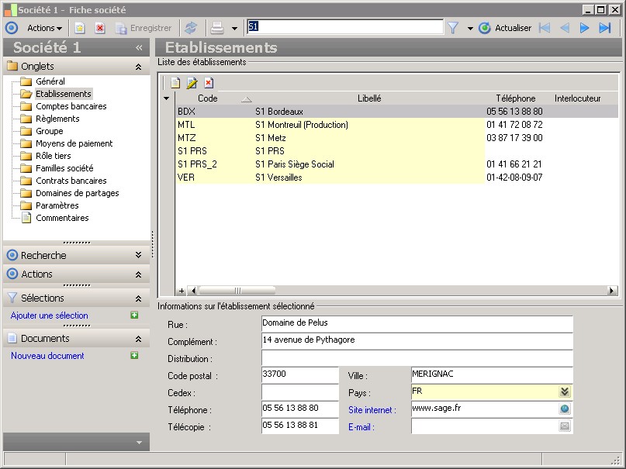Click the green plus next to Nouveau document
Viewport: 626px width, 469px height.
[134, 356]
